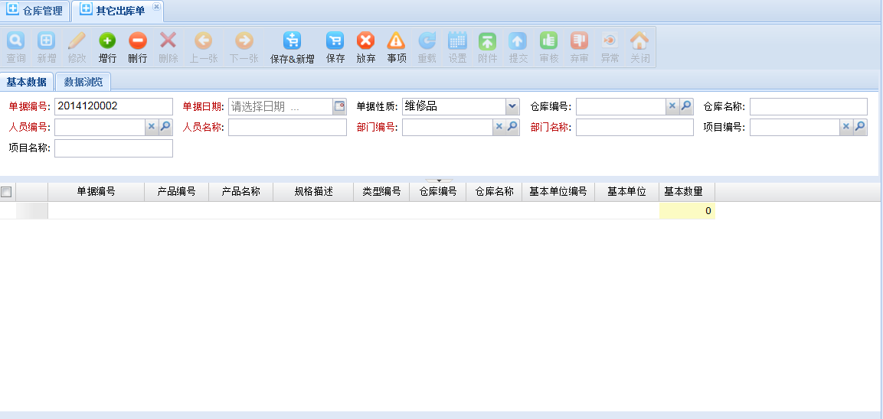Click the search icon beside 仓库编号 field
This screenshot has height=419, width=883.
pos(686,107)
